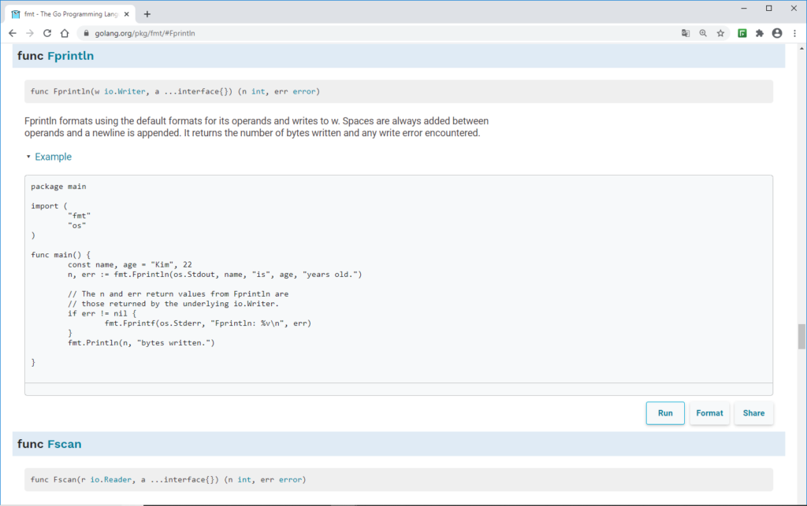807x506 pixels.
Task: Open the browser home page
Action: pos(65,33)
